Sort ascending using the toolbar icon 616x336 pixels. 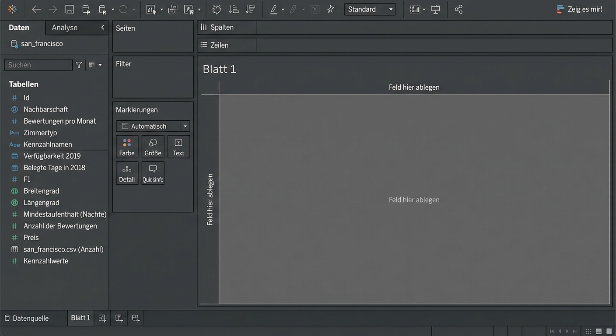(234, 10)
